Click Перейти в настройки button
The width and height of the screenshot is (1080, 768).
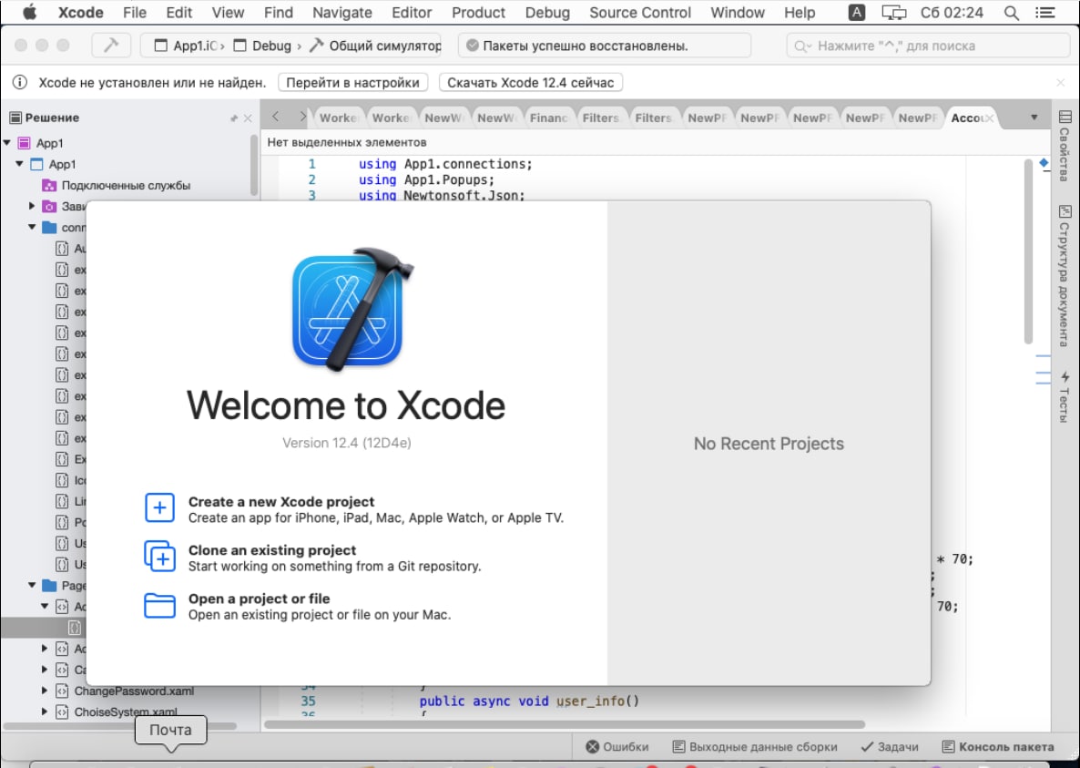352,83
